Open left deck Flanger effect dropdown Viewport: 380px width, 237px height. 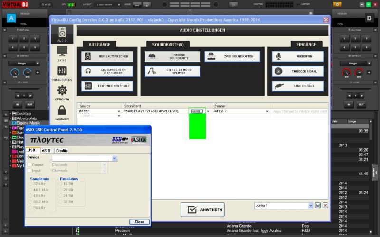click(x=38, y=64)
